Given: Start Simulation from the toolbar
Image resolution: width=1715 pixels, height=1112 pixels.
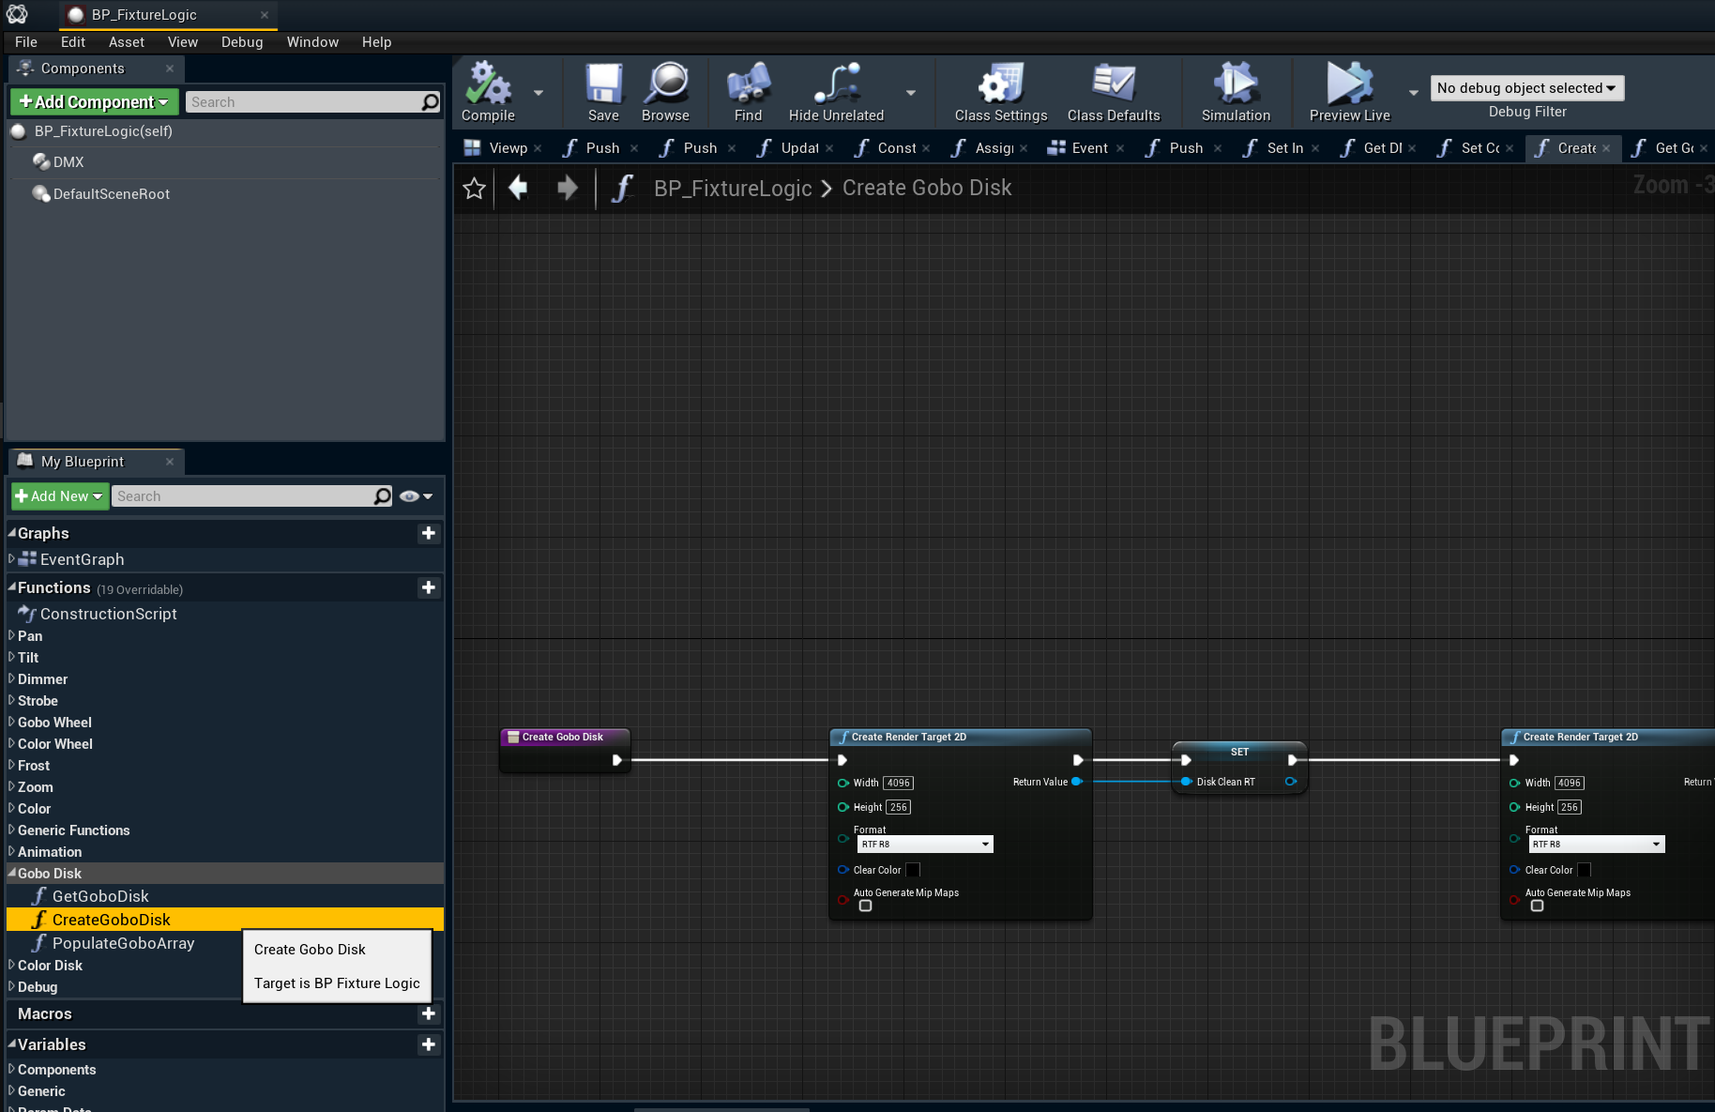Looking at the screenshot, I should [1236, 85].
